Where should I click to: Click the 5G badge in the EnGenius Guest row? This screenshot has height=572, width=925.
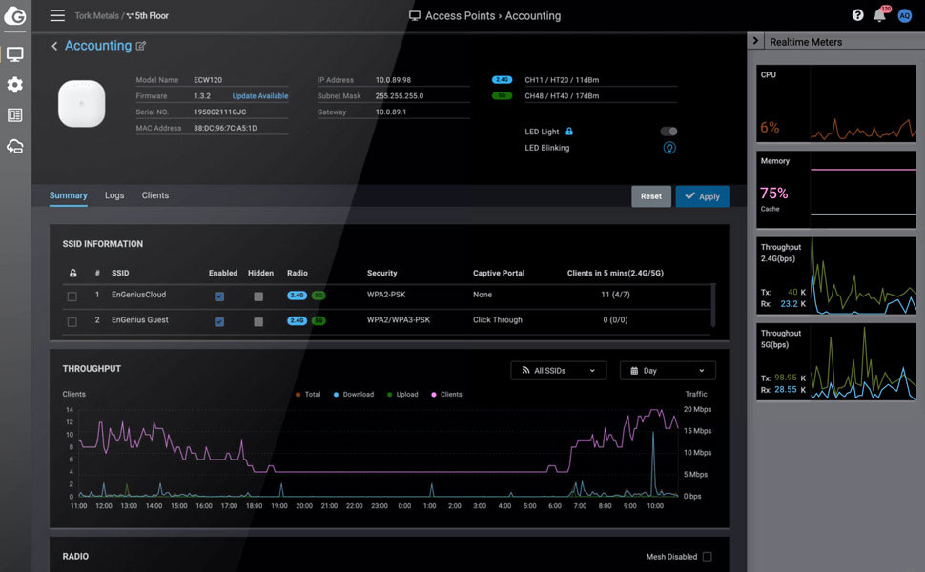319,320
